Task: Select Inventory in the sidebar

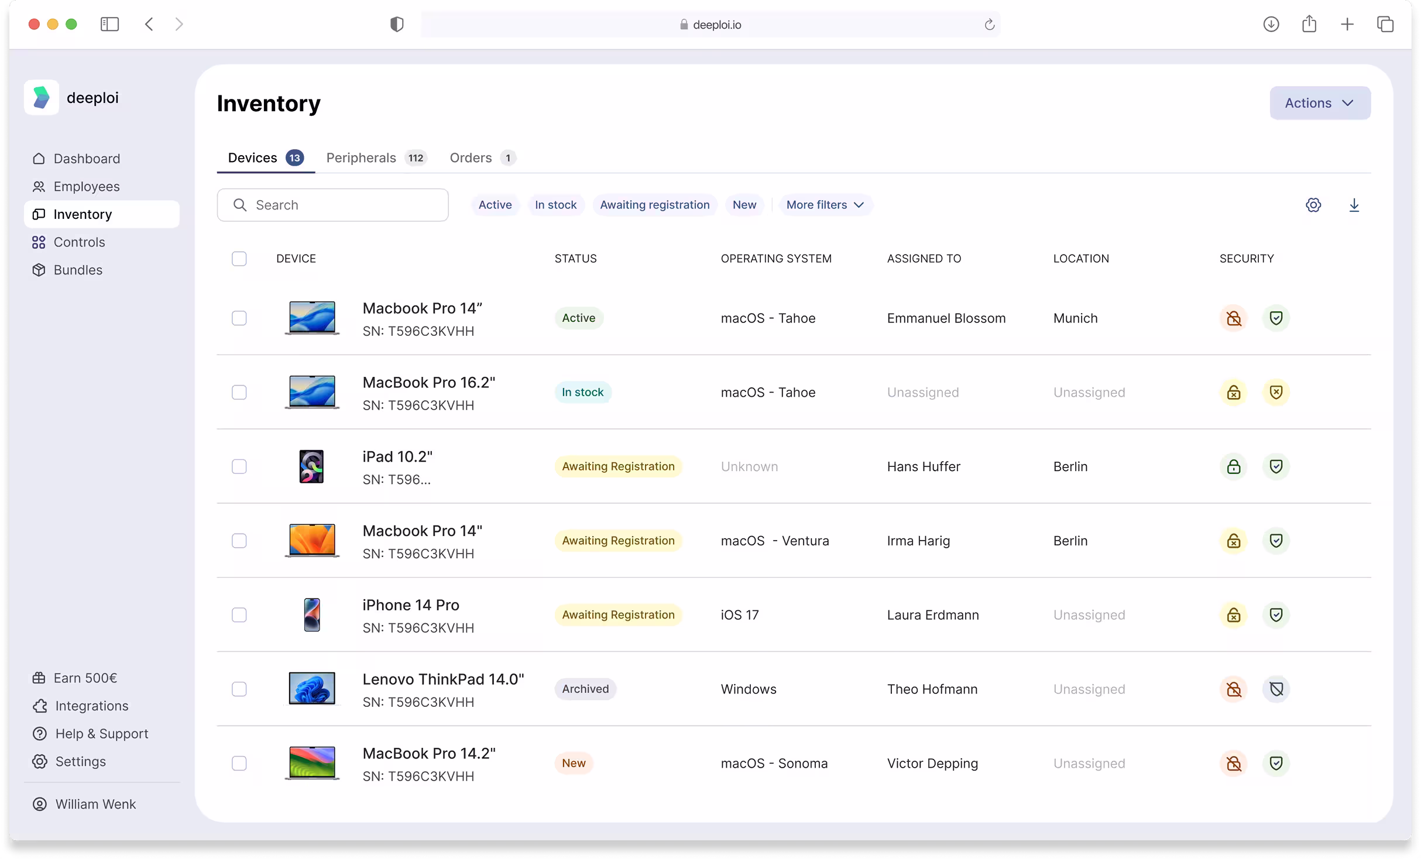Action: click(x=102, y=214)
